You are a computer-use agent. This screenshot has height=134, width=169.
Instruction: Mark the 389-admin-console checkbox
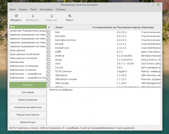pyautogui.click(x=49, y=79)
